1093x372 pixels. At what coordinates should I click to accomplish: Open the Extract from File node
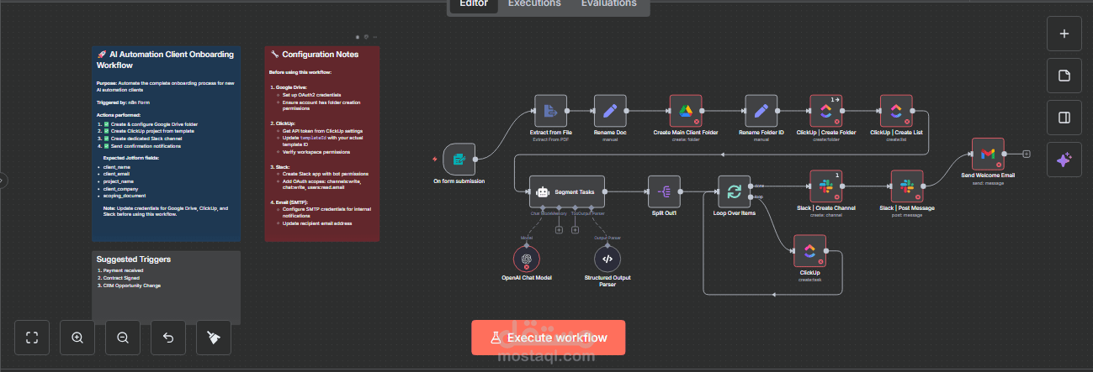click(x=551, y=110)
